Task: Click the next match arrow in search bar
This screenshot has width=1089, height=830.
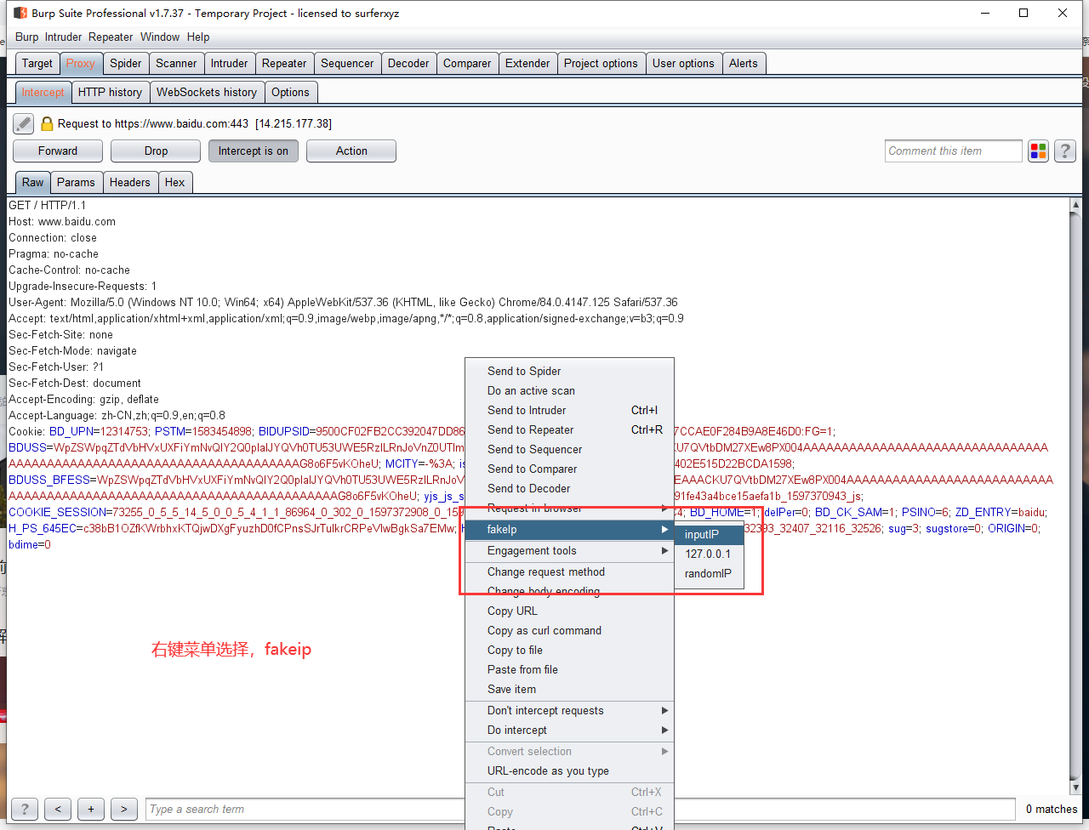Action: click(x=123, y=809)
